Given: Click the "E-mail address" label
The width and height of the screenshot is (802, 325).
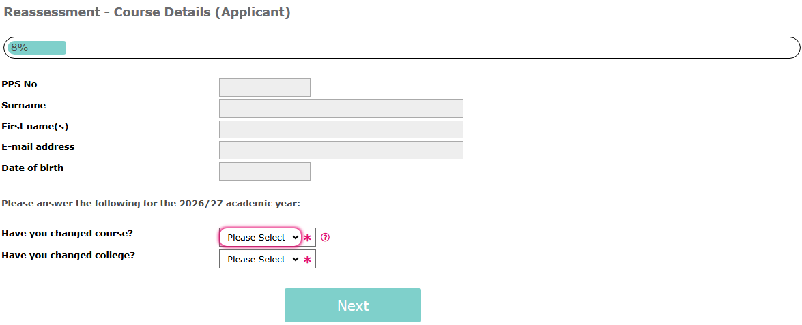Looking at the screenshot, I should [x=38, y=147].
